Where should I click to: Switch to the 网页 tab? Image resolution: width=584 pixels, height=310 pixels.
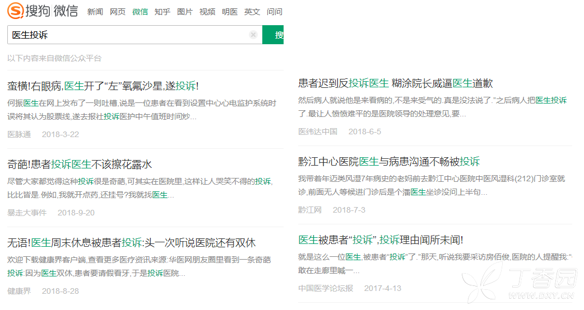118,12
